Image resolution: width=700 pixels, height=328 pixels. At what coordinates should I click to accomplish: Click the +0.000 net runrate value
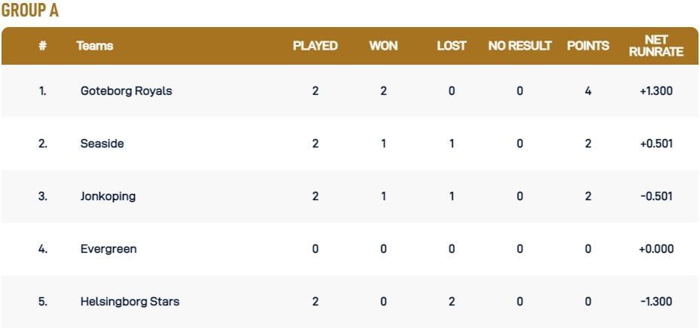coord(656,249)
